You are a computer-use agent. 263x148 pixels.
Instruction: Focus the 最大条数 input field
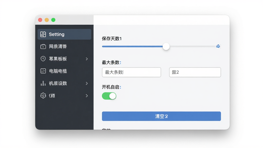coord(131,72)
